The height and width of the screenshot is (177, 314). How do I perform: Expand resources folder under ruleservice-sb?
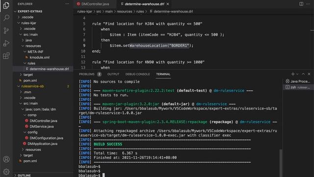coord(33,149)
